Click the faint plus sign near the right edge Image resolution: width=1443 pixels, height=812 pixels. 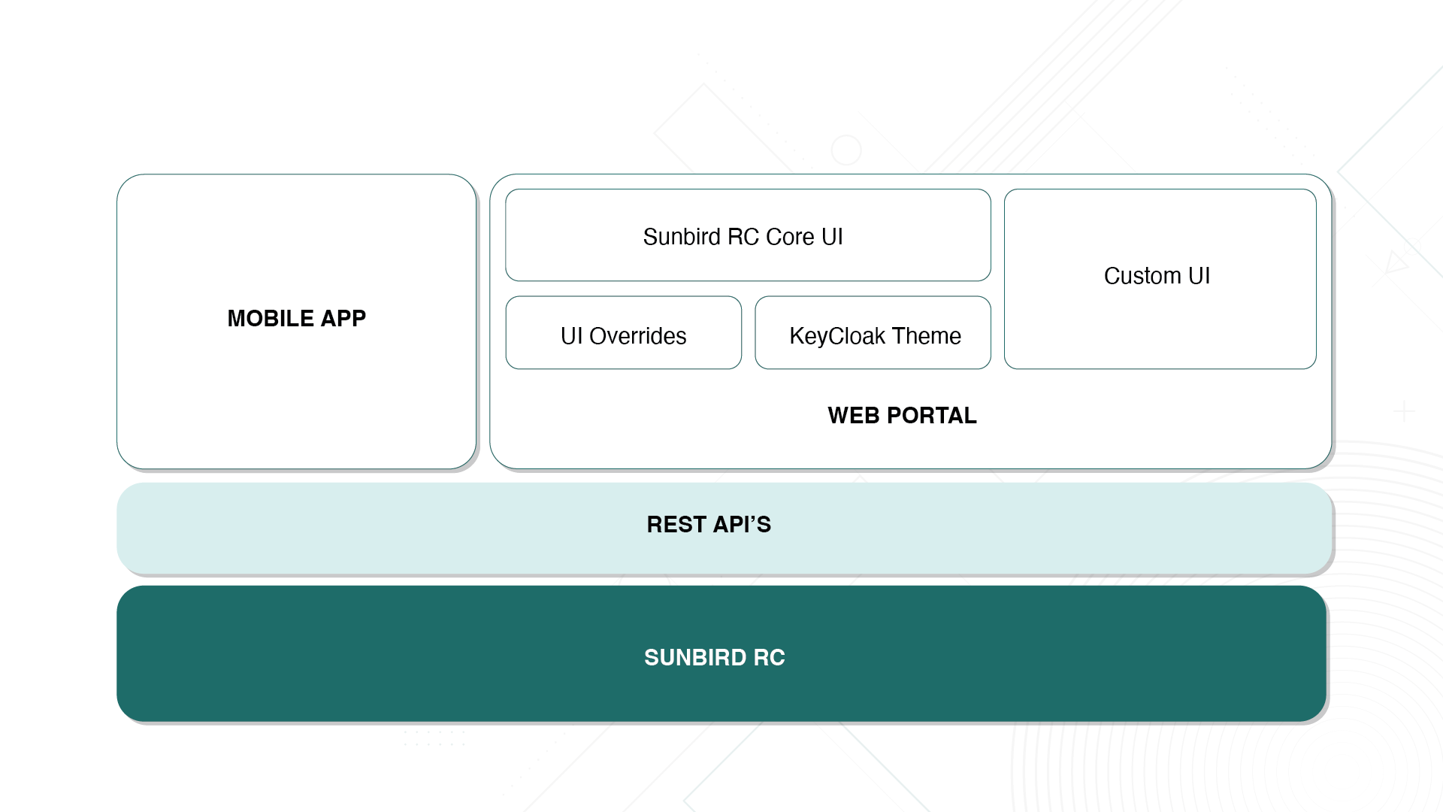[x=1403, y=412]
